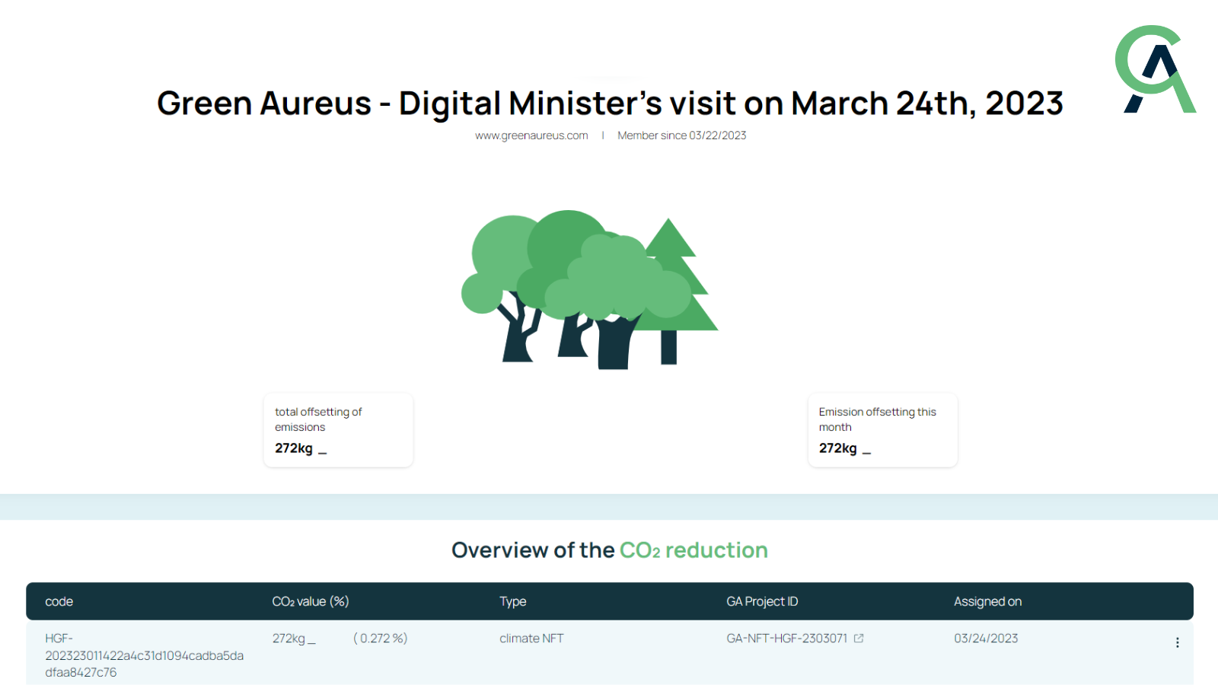
Task: Click the page title 'Green Aureus - Digital Minister's visit'
Action: [610, 103]
